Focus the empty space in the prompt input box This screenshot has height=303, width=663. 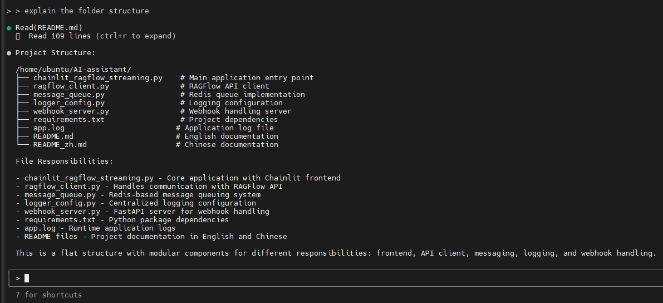click(x=334, y=278)
